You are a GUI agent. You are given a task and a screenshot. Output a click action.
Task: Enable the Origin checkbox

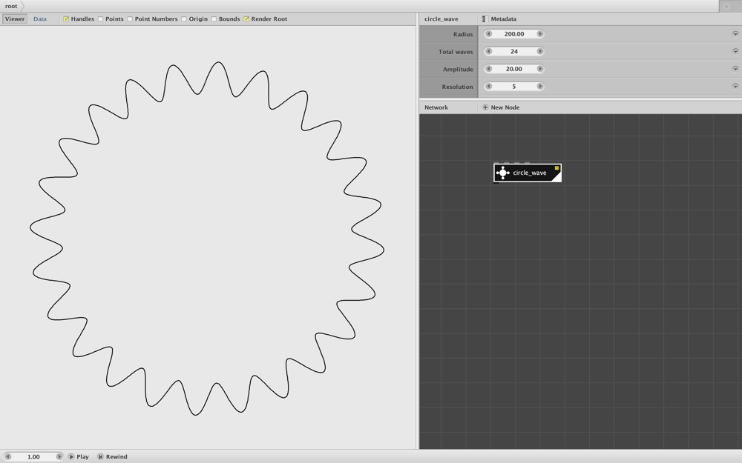pos(183,19)
